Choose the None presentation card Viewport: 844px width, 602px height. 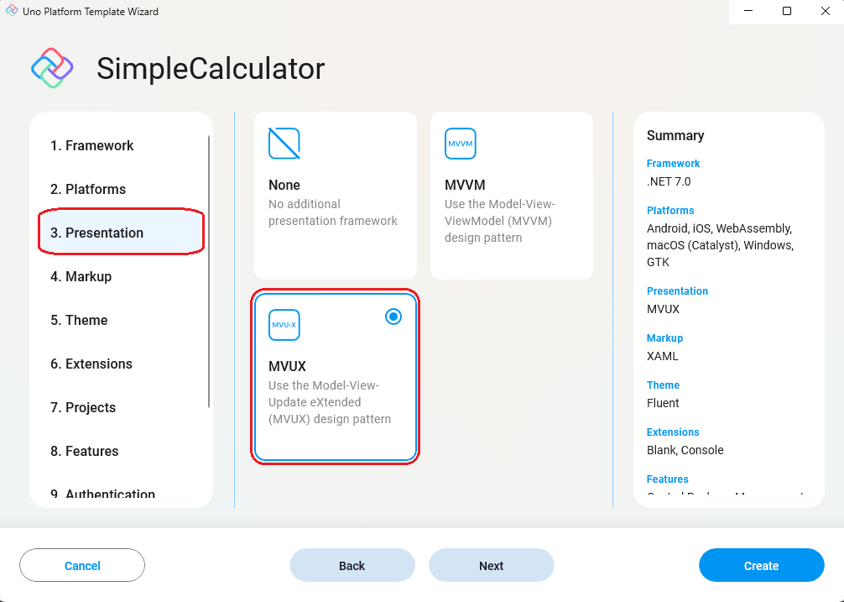coord(335,195)
